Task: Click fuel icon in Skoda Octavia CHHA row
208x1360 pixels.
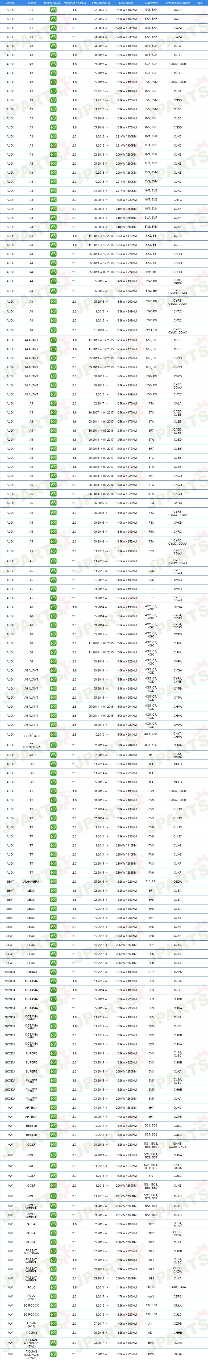Action: click(53, 1008)
